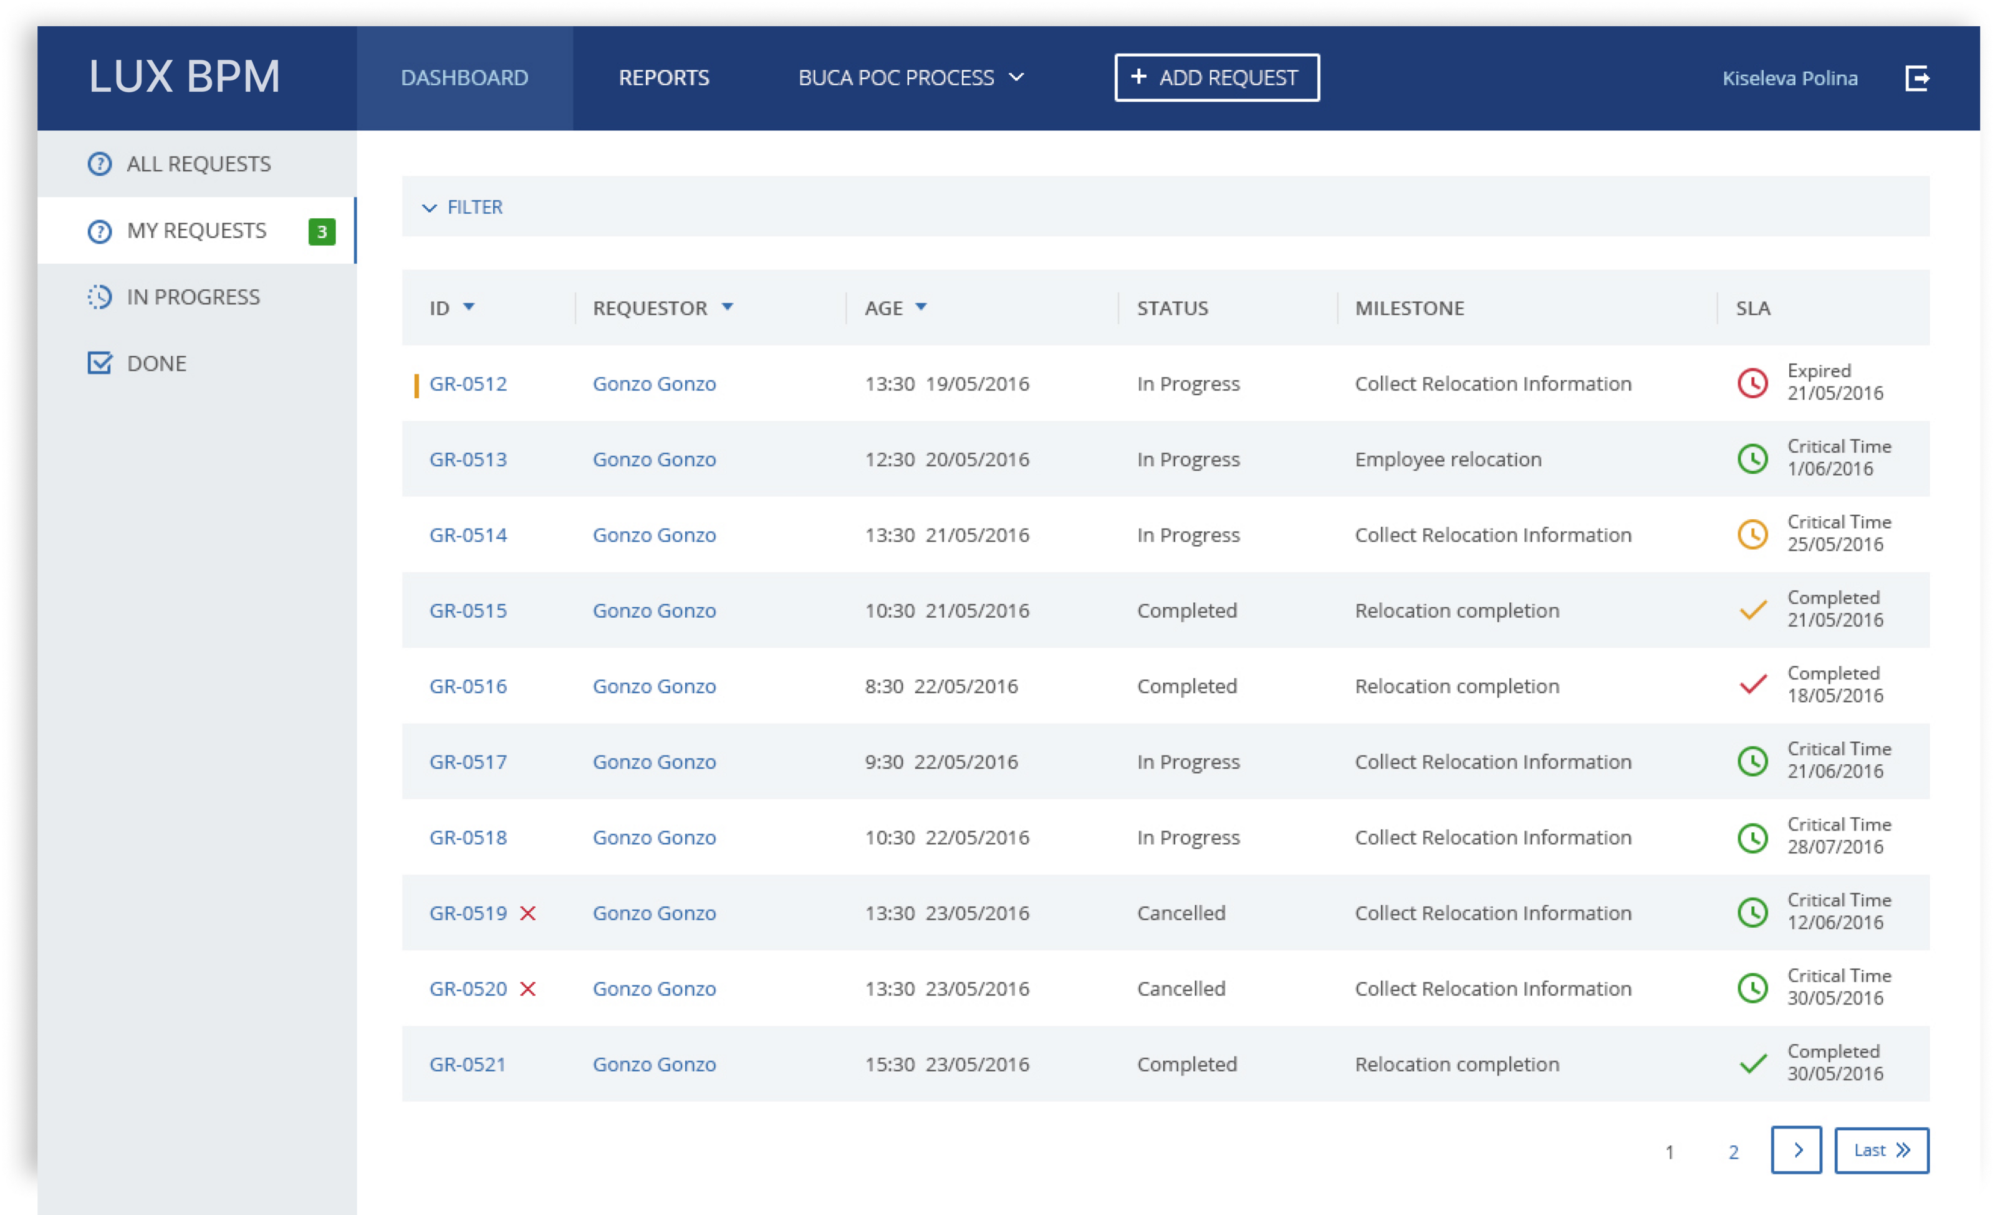Click the green clock SLA icon for GR-0513
Viewport: 1995px width, 1215px height.
(x=1752, y=459)
